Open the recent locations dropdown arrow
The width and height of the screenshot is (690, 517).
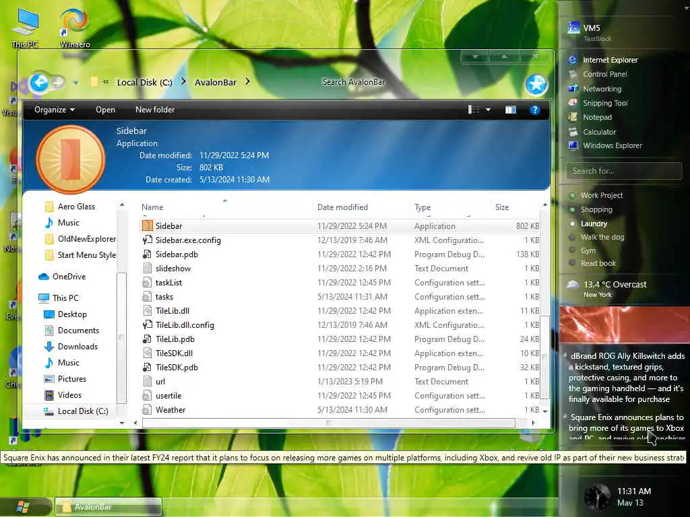click(75, 83)
